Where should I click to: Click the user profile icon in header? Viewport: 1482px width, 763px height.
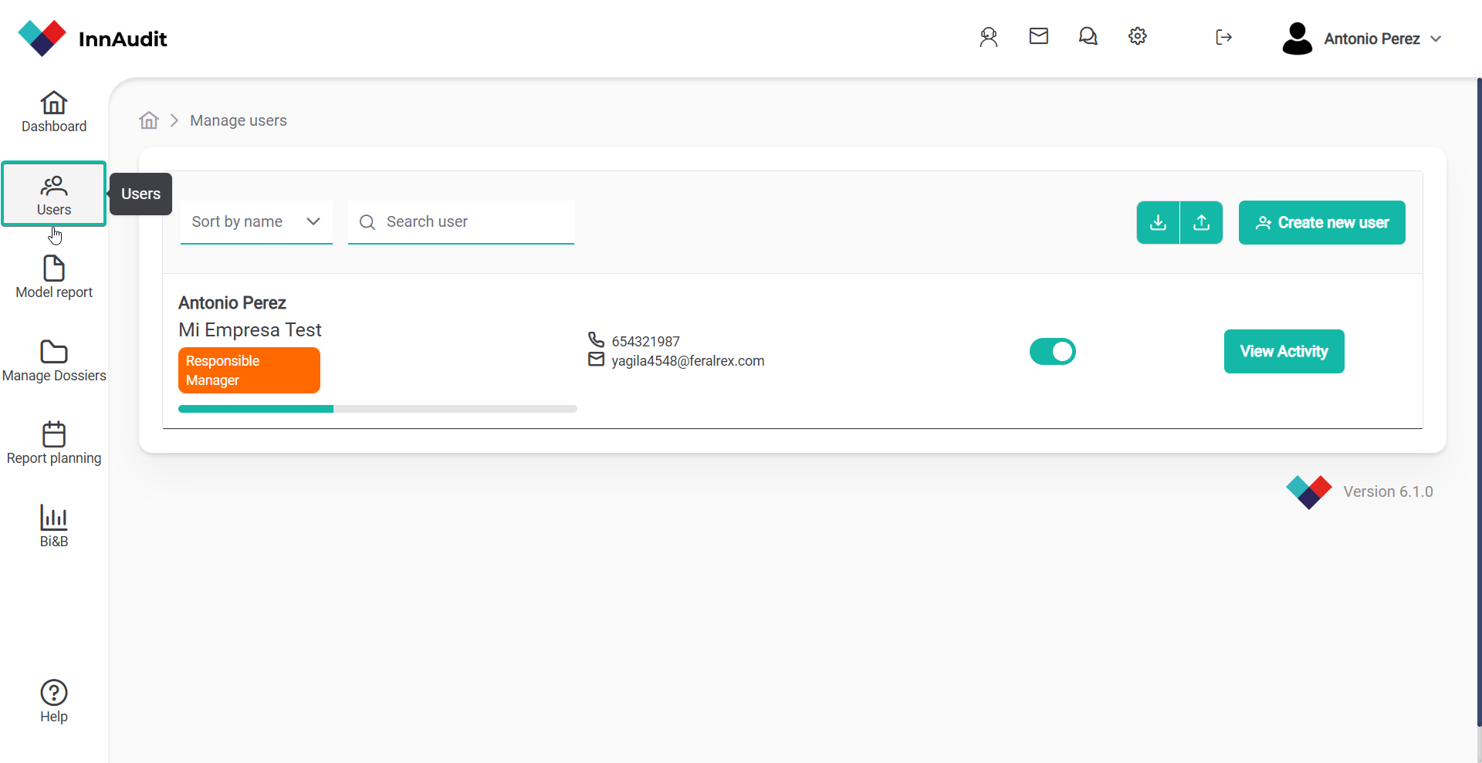tap(988, 37)
